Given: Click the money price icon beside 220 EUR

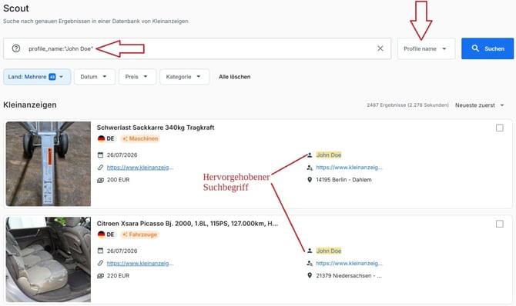Looking at the screenshot, I should [x=100, y=276].
